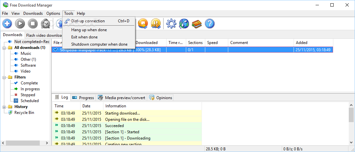355x152 pixels.
Task: Open help with the question mark icon
Action: 210,23
